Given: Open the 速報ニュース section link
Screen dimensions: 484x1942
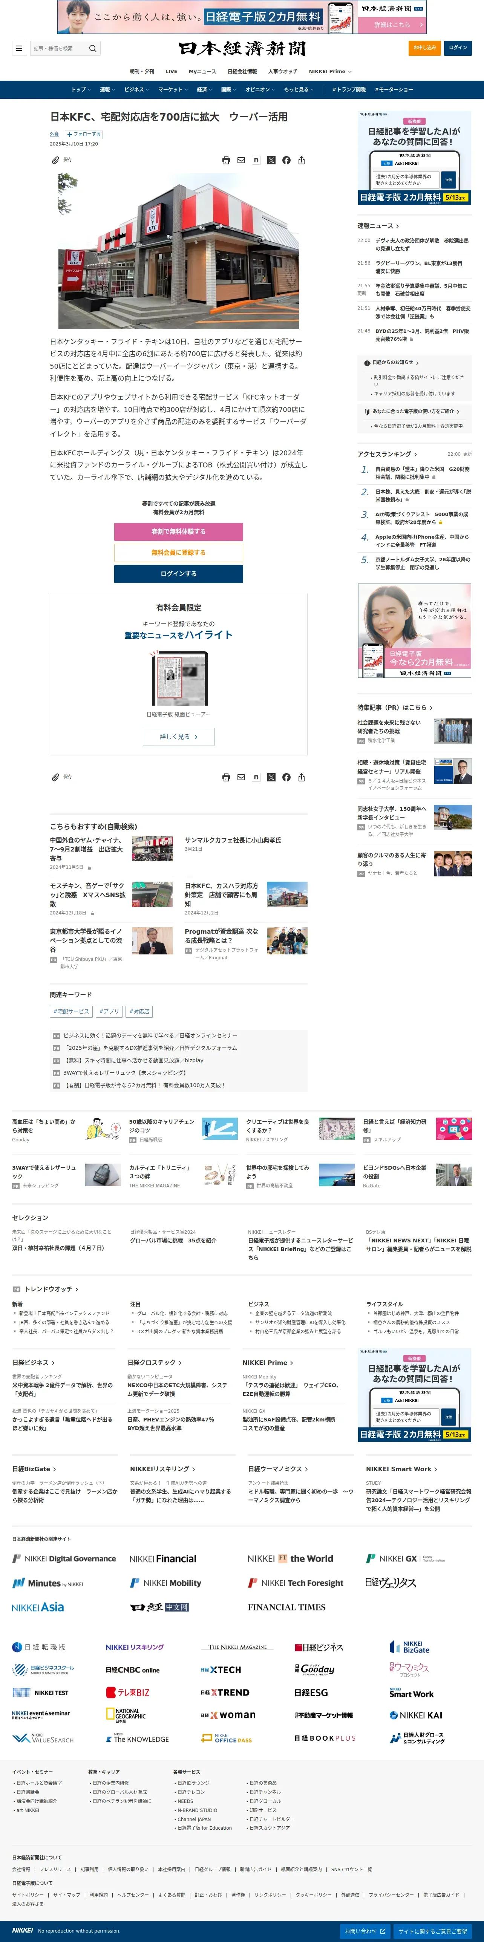Looking at the screenshot, I should tap(378, 226).
